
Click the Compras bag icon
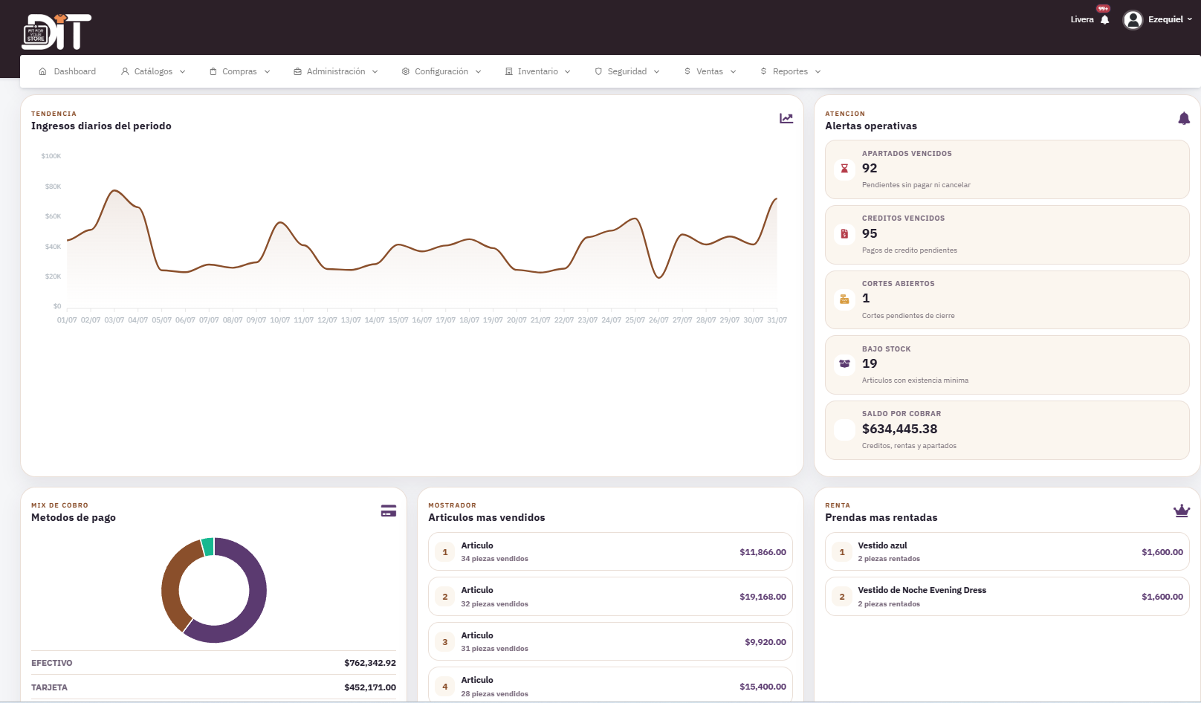213,72
